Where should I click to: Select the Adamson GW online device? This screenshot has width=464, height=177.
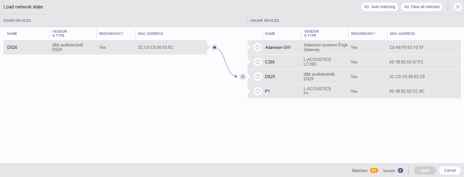coord(354,47)
